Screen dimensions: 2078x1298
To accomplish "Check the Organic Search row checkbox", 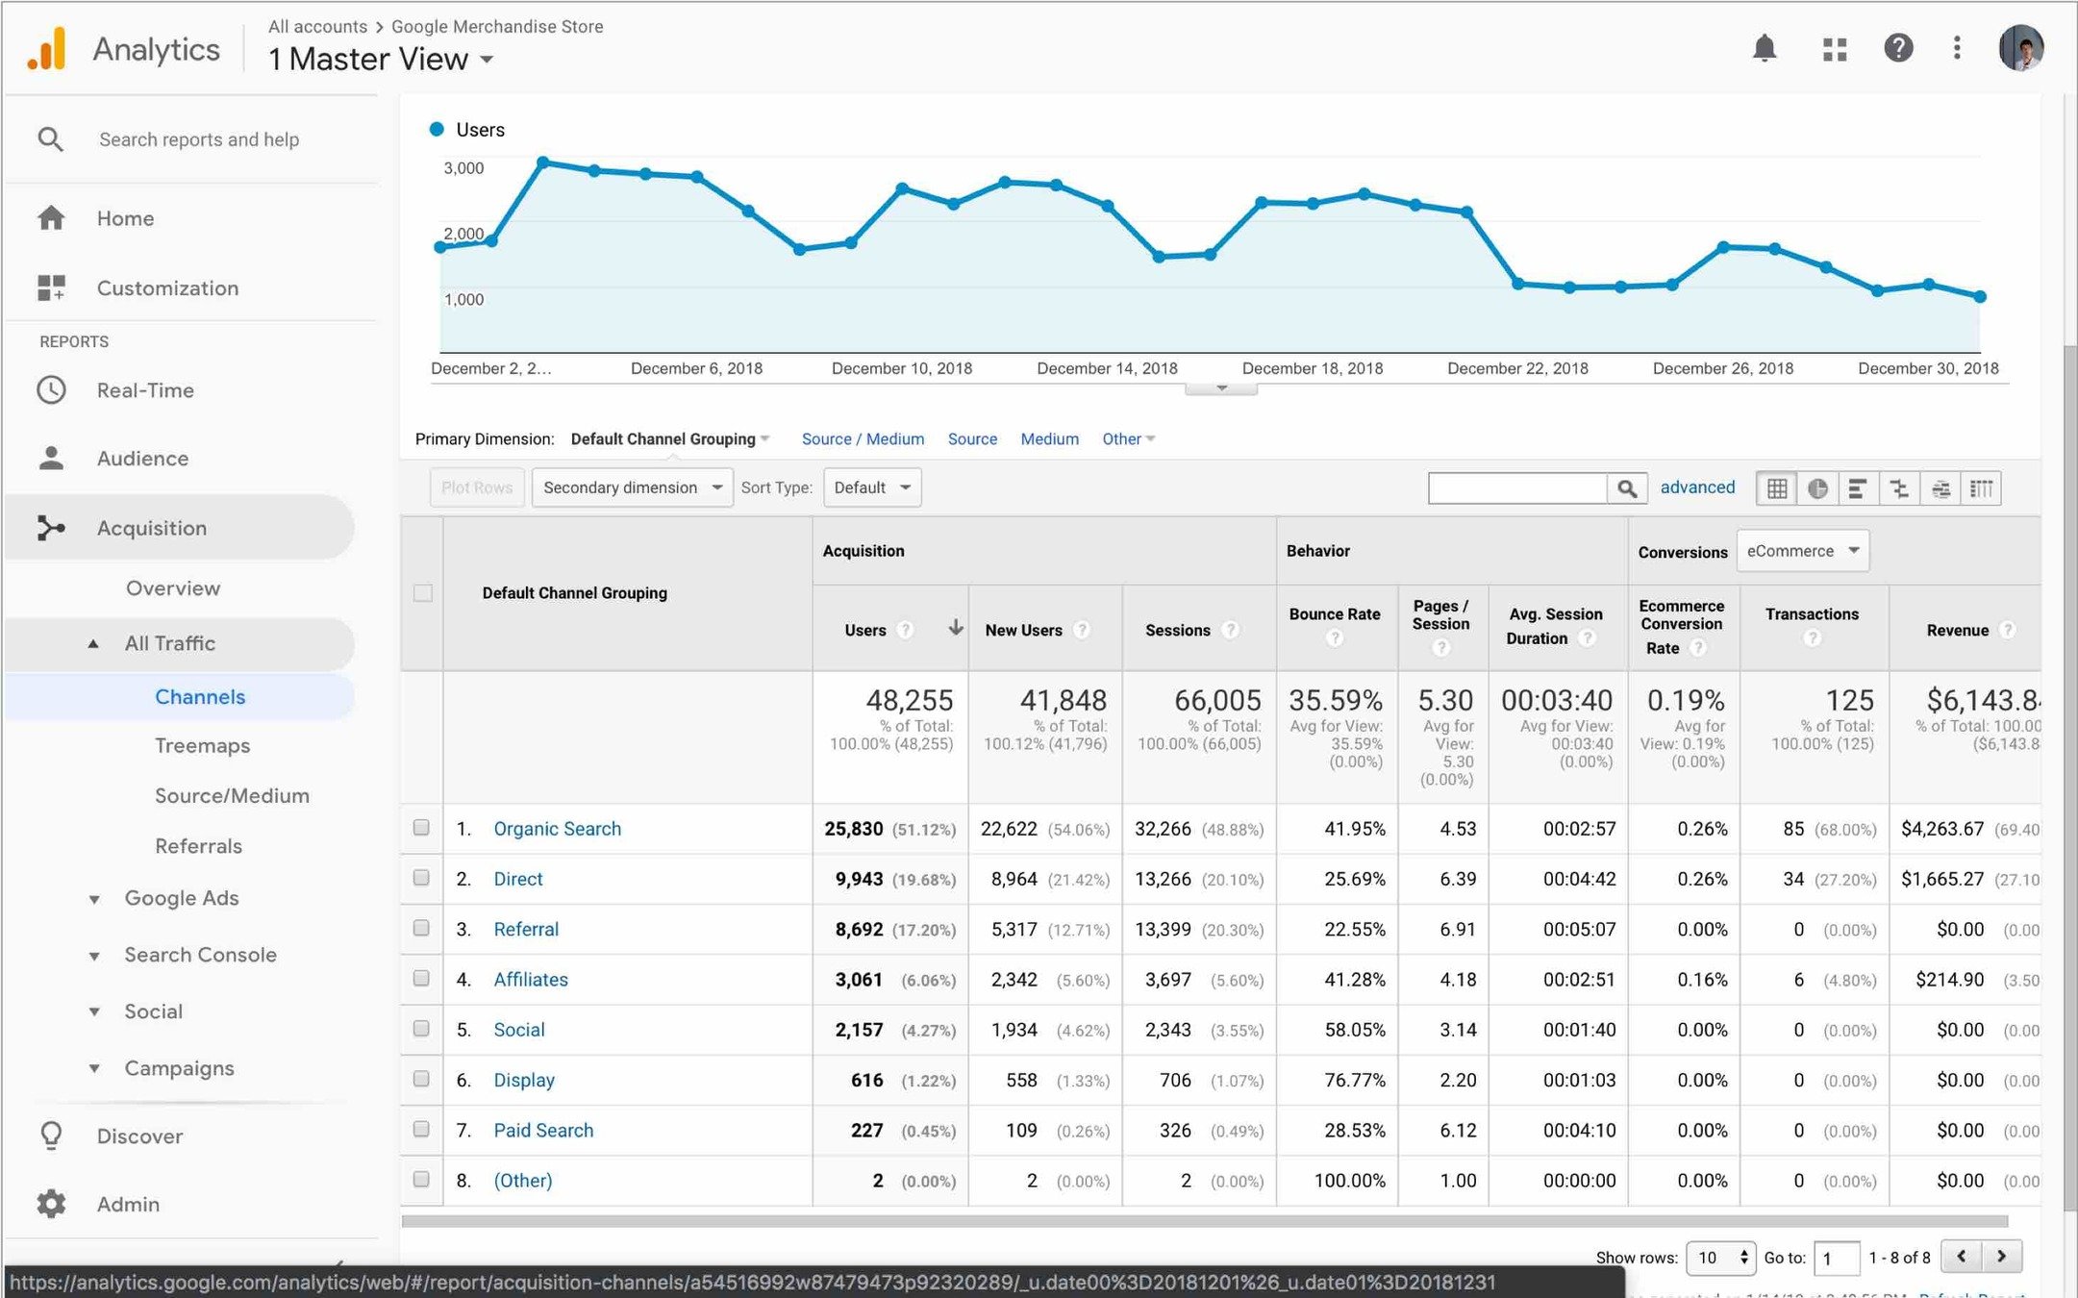I will (421, 828).
